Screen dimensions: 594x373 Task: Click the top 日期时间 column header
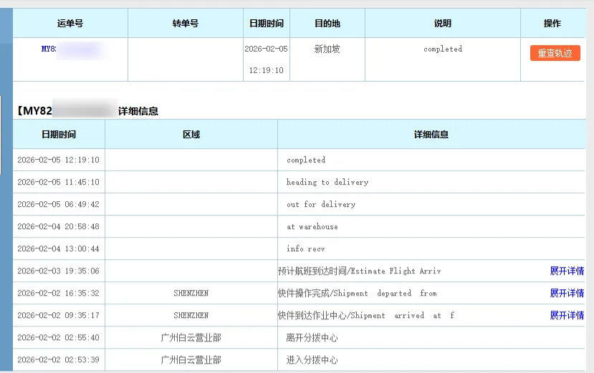(x=267, y=24)
